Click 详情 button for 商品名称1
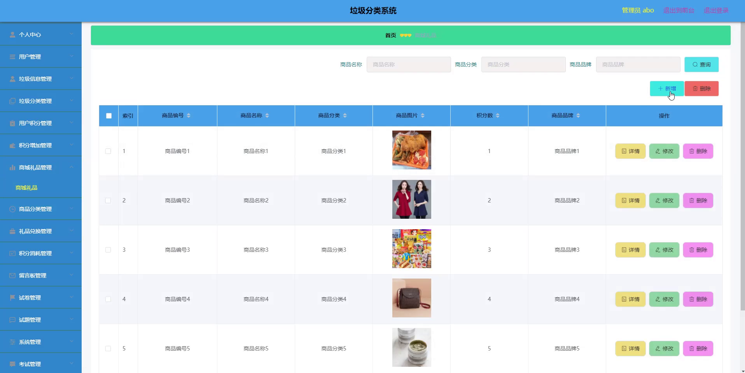This screenshot has width=745, height=373. tap(630, 151)
